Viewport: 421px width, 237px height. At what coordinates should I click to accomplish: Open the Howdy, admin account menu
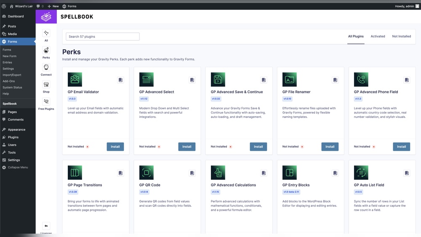tap(407, 6)
